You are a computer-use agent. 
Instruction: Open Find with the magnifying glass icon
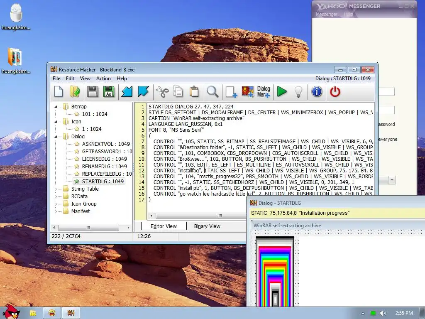click(x=212, y=92)
